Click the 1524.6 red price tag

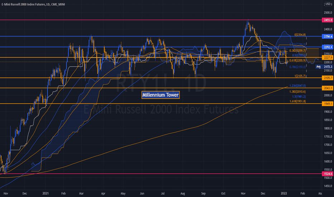pyautogui.click(x=328, y=174)
